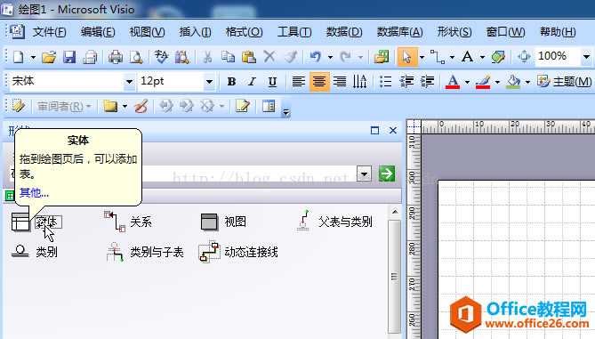Copy selection with the copy icon
The height and width of the screenshot is (339, 595).
(228, 57)
